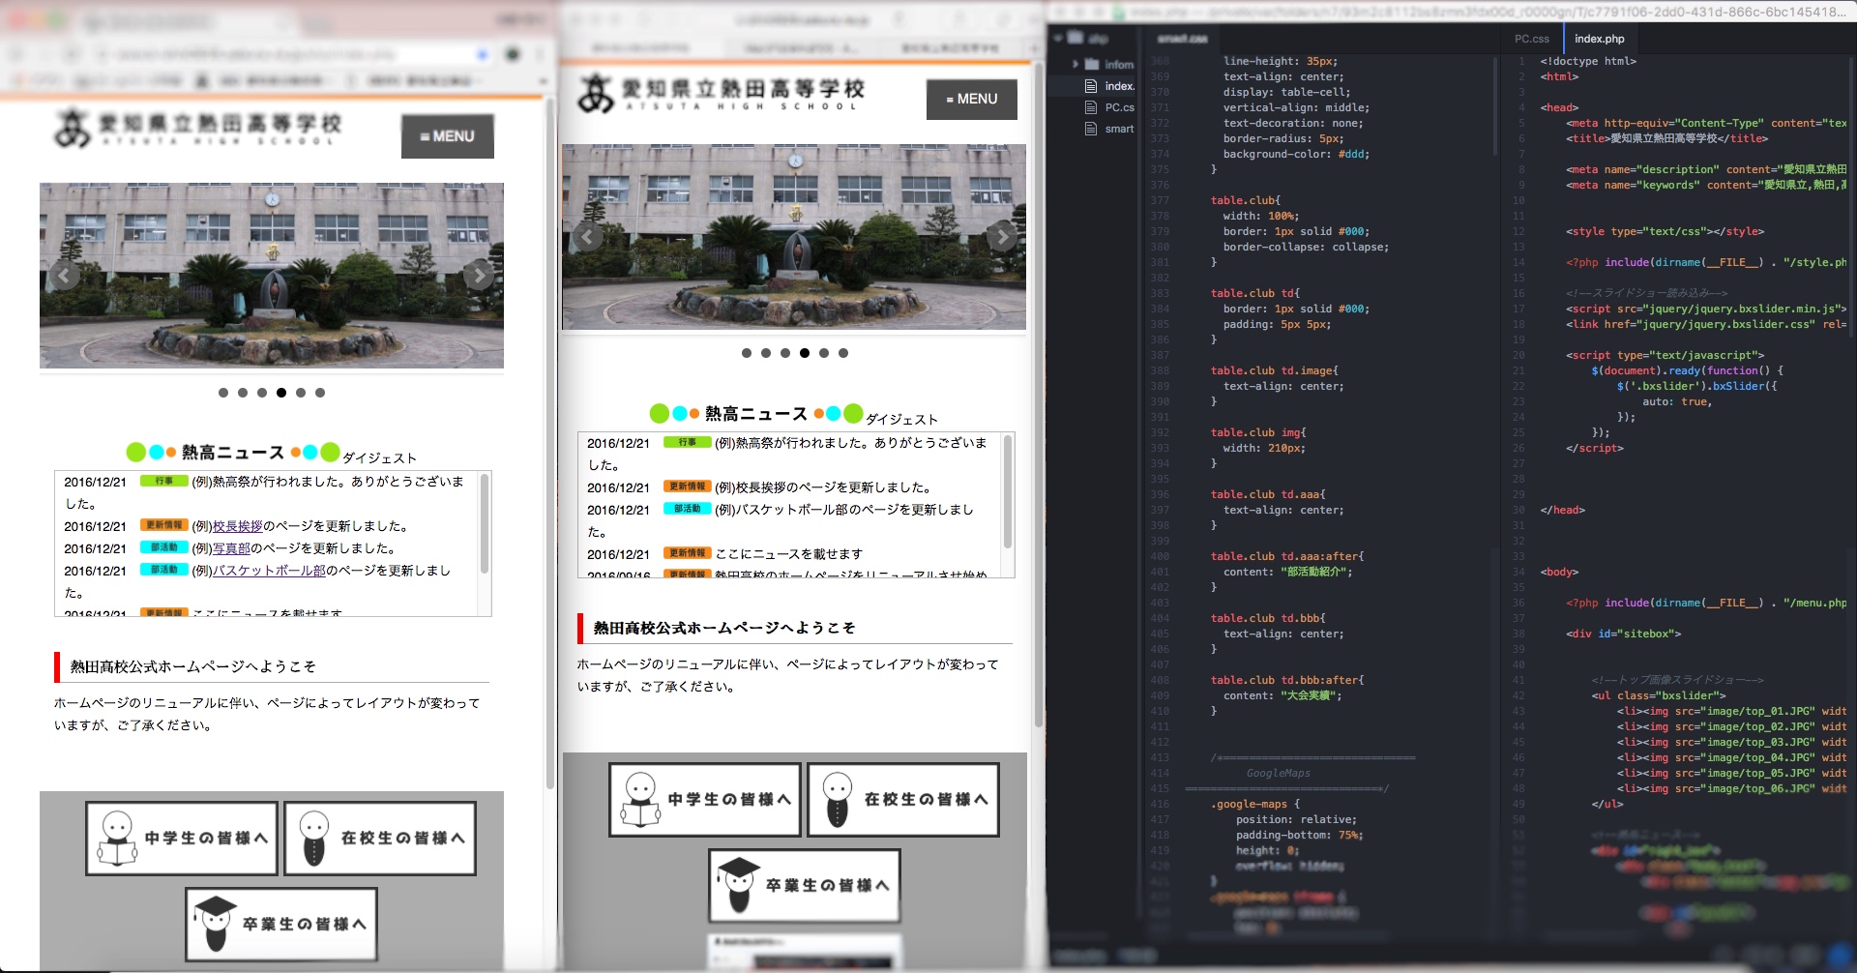Open 在校生の皆様へ banner in middle browser

tap(903, 800)
